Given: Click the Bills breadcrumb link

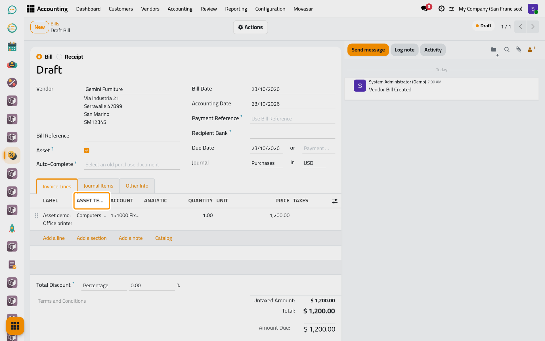Looking at the screenshot, I should pos(55,24).
